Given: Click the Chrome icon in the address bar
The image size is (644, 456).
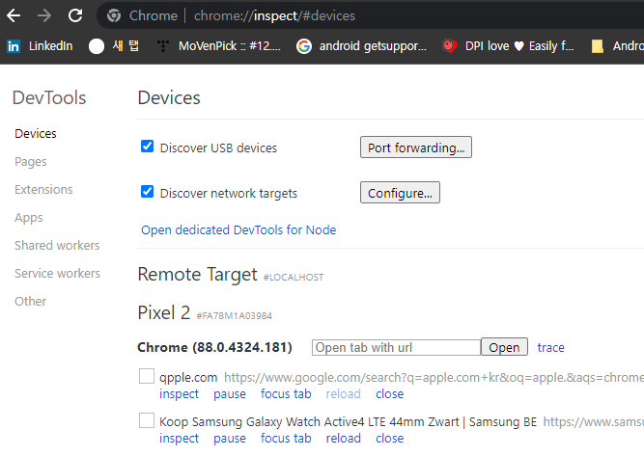Looking at the screenshot, I should pyautogui.click(x=114, y=15).
